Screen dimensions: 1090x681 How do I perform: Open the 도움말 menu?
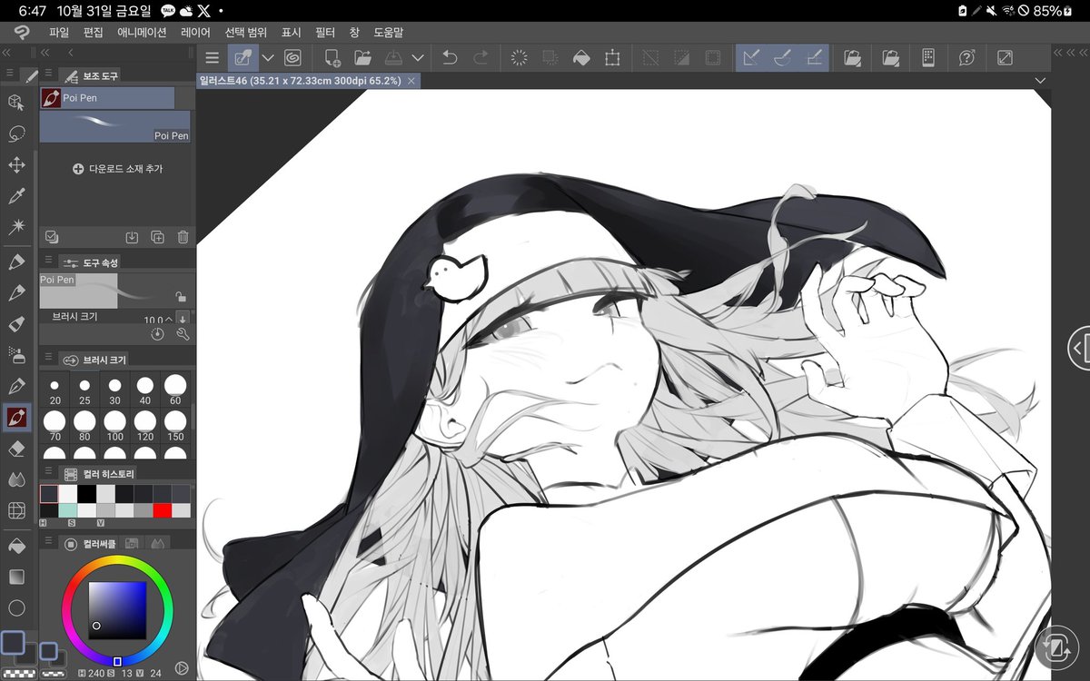point(388,33)
